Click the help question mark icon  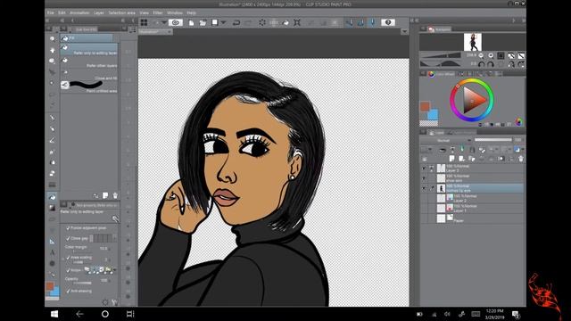[388, 22]
